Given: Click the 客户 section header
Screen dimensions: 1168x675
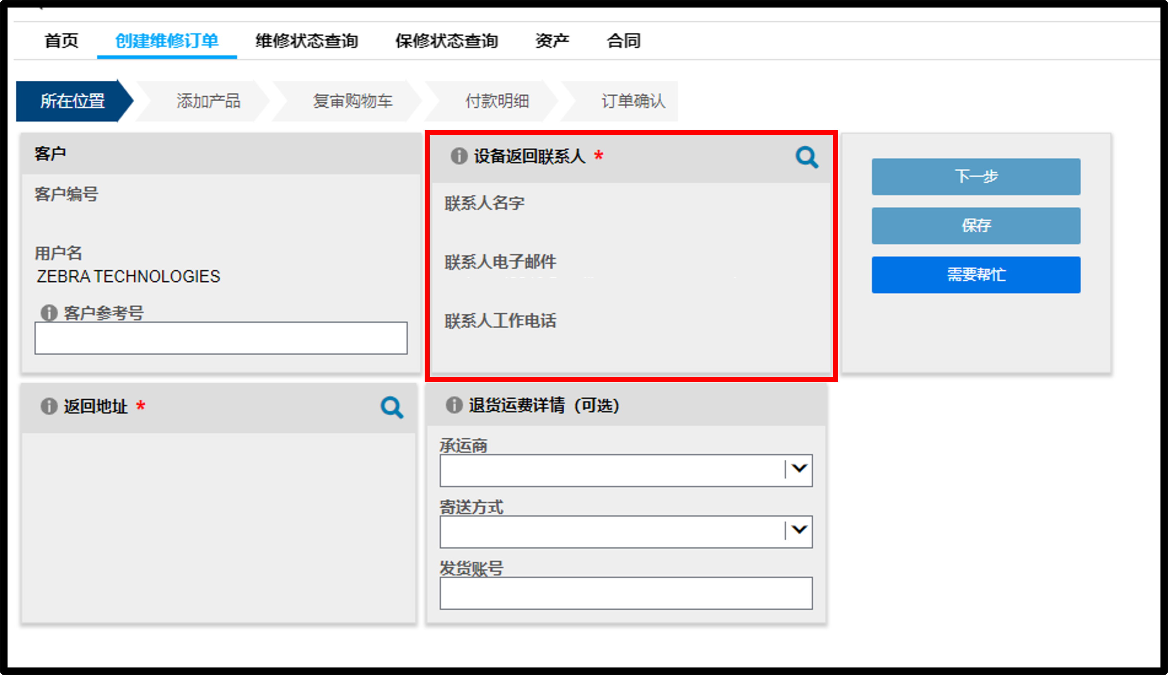Looking at the screenshot, I should (50, 153).
